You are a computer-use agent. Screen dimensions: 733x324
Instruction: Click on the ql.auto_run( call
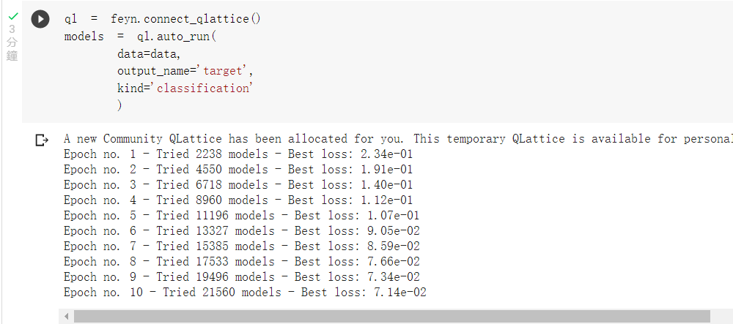177,37
